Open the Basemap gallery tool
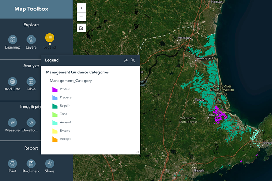This screenshot has width=272, height=181. pyautogui.click(x=12, y=40)
